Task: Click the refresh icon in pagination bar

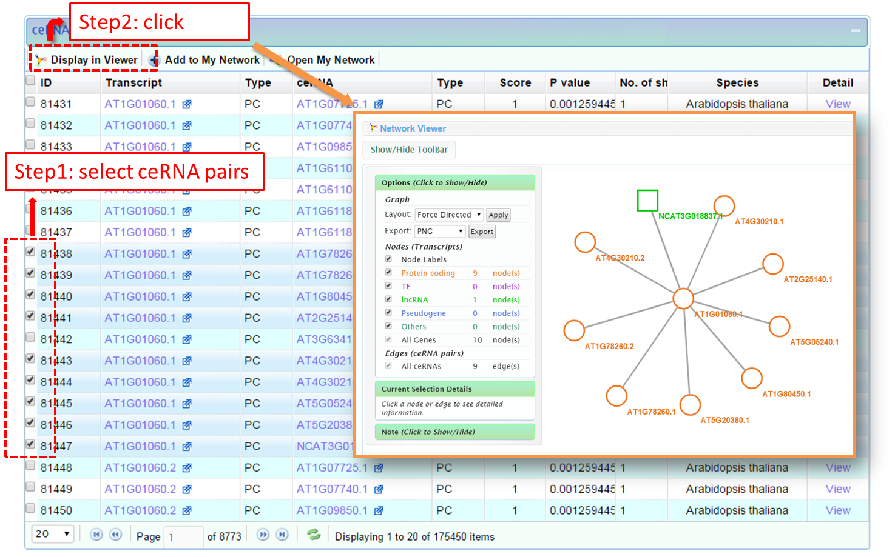Action: (313, 535)
